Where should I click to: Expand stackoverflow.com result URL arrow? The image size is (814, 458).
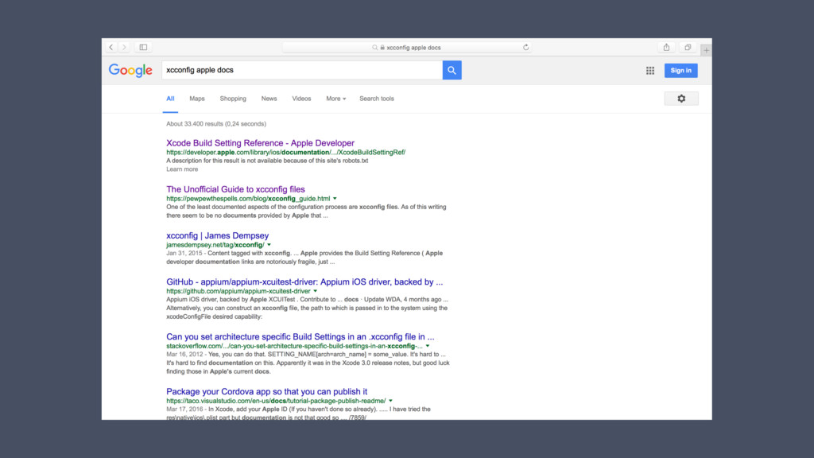point(428,346)
